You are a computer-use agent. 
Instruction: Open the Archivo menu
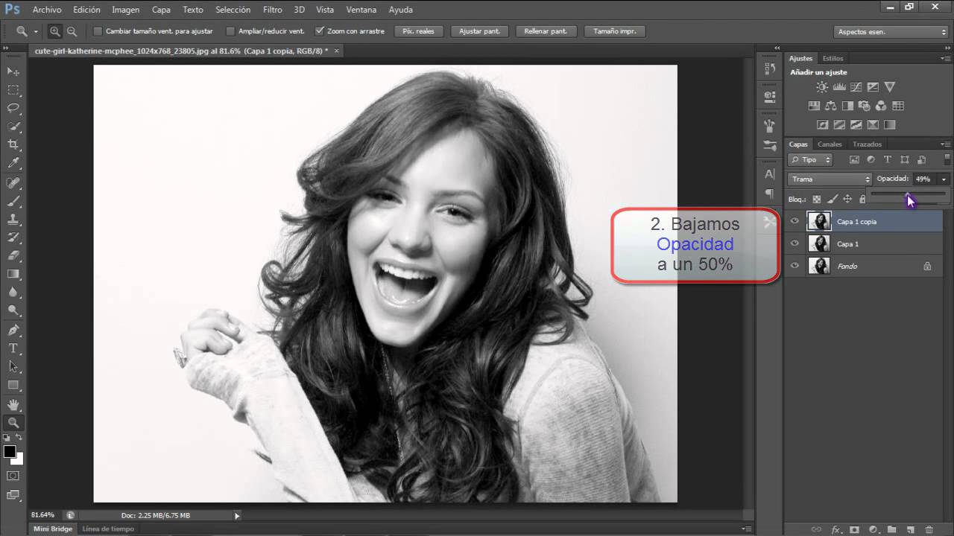click(47, 10)
